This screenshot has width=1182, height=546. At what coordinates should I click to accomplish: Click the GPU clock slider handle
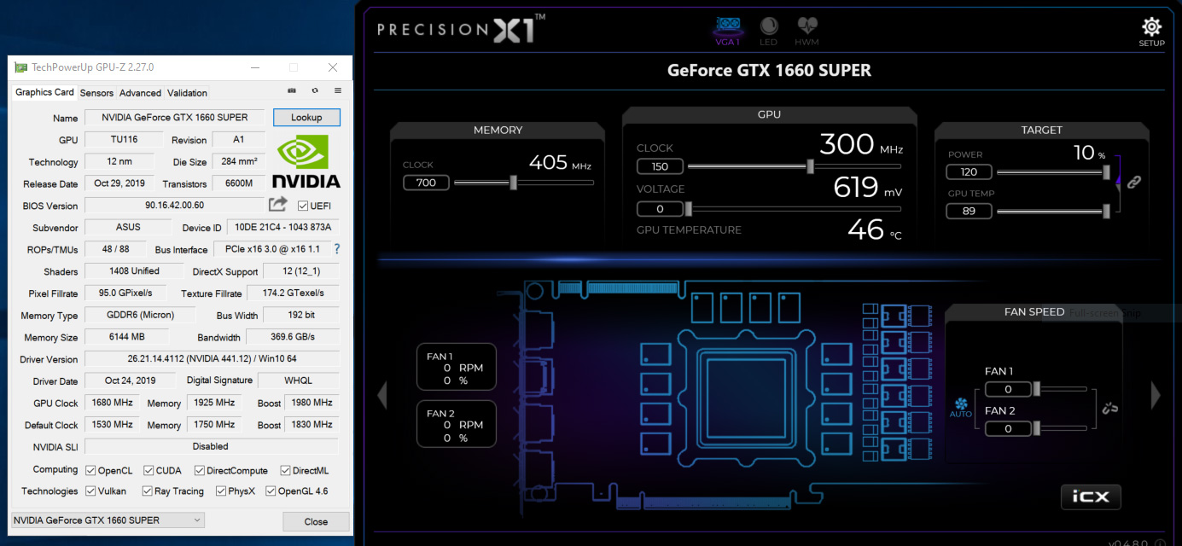[x=810, y=166]
